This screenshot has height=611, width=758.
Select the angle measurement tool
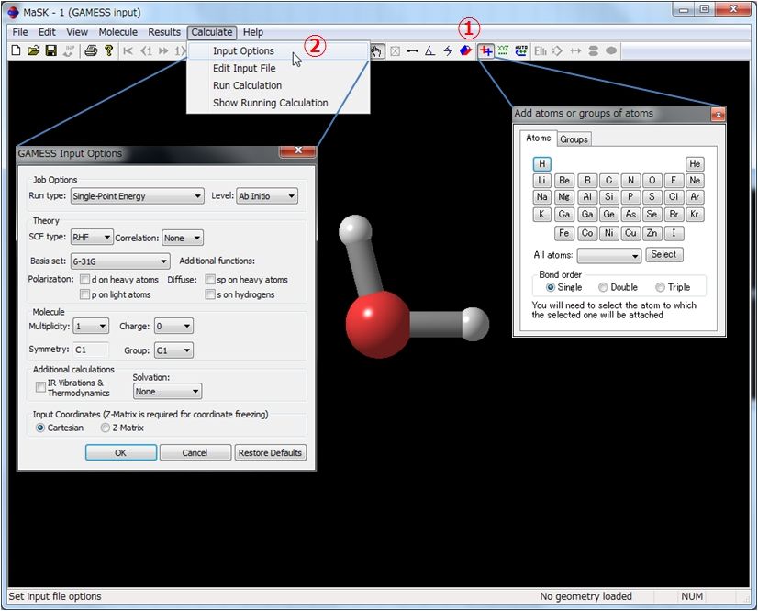pos(429,51)
